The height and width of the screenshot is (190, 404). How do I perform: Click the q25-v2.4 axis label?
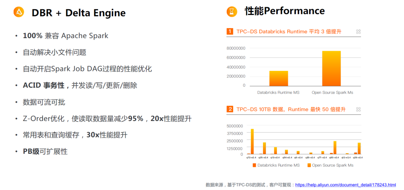tap(263, 158)
